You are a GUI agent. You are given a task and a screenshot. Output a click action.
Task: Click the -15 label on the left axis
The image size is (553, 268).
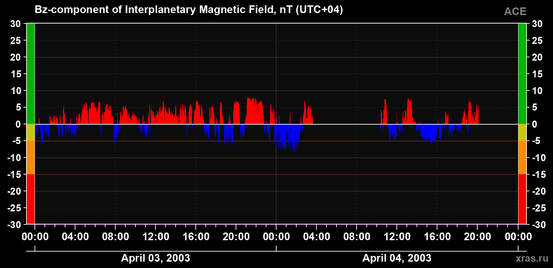point(14,175)
